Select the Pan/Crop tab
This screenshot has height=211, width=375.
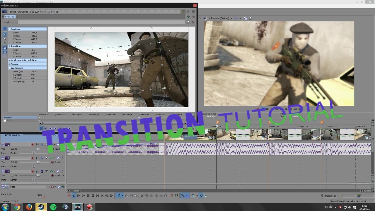[9, 17]
